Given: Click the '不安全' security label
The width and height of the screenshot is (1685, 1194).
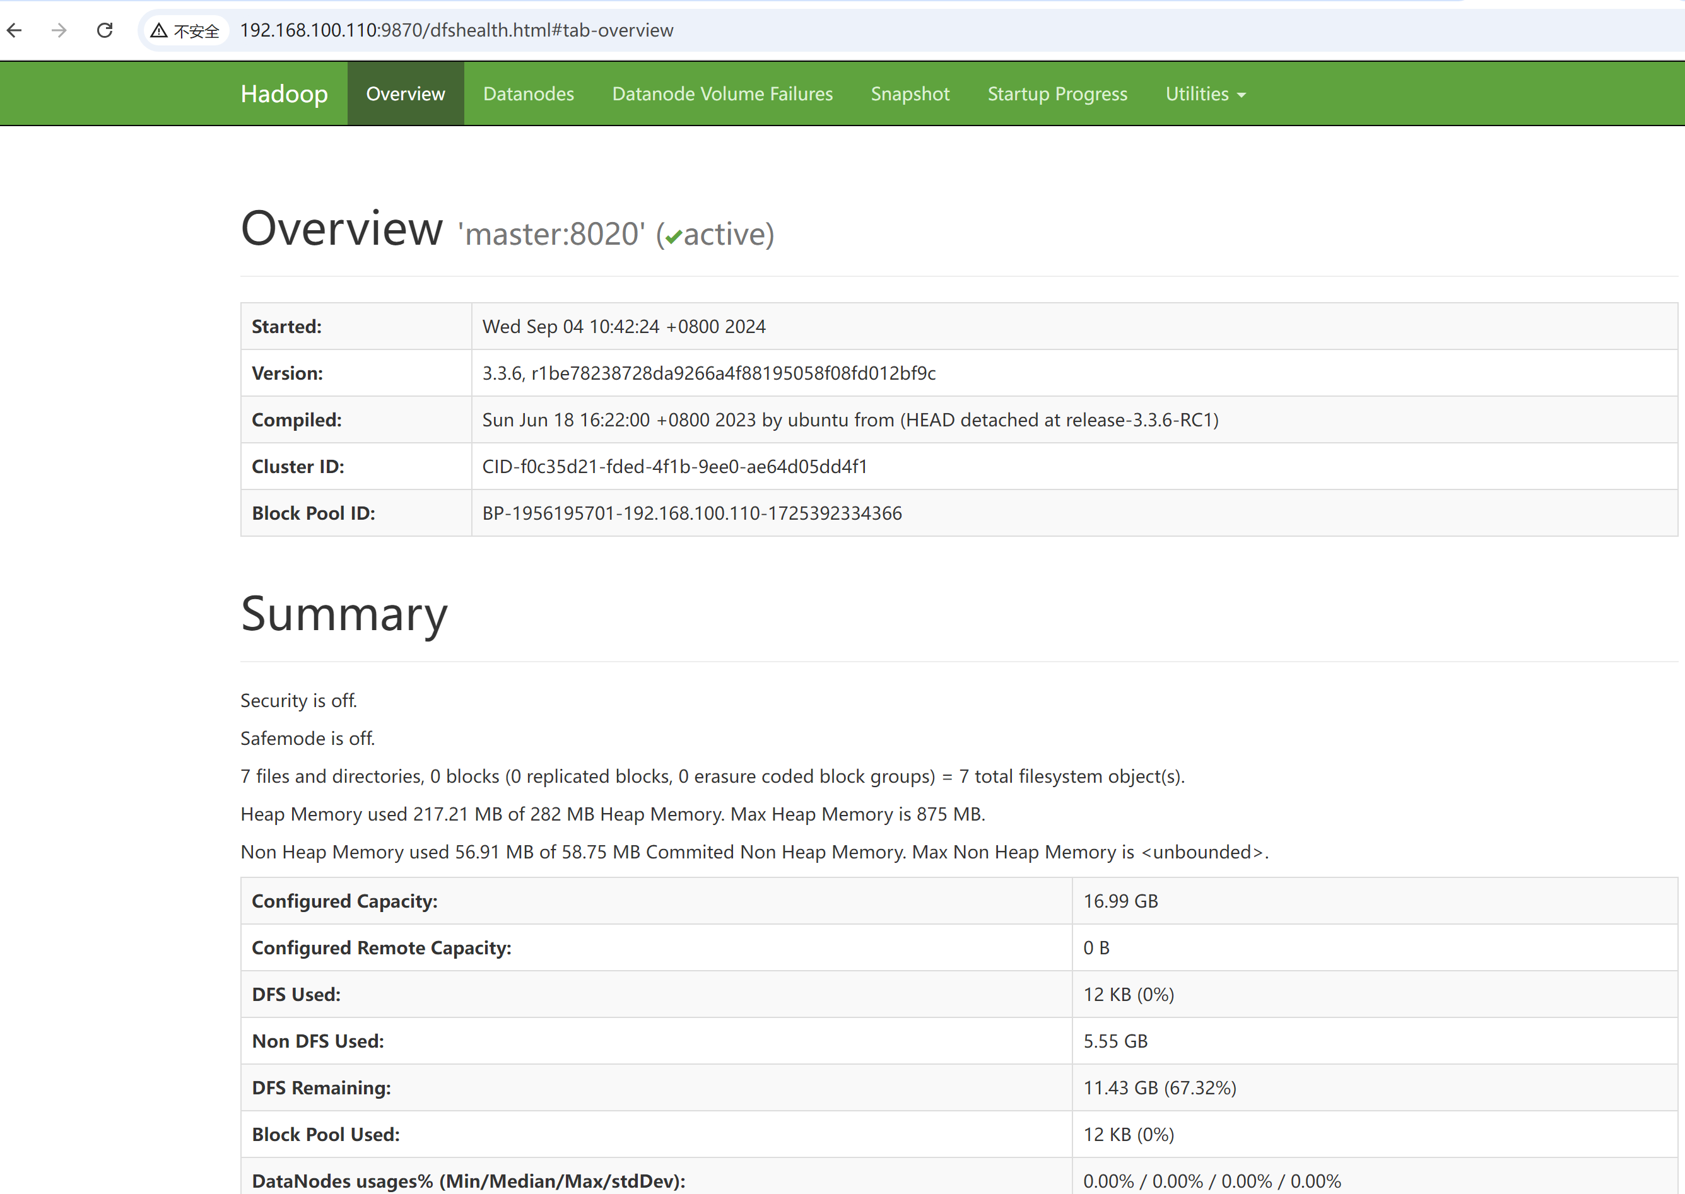Looking at the screenshot, I should pos(196,31).
